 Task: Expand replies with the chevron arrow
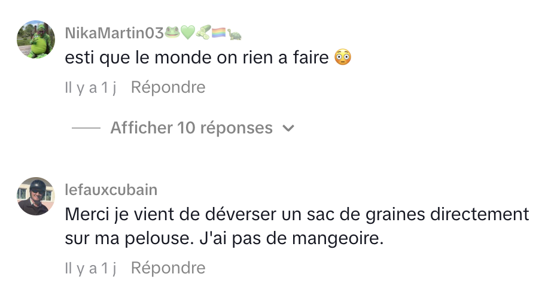pos(288,128)
